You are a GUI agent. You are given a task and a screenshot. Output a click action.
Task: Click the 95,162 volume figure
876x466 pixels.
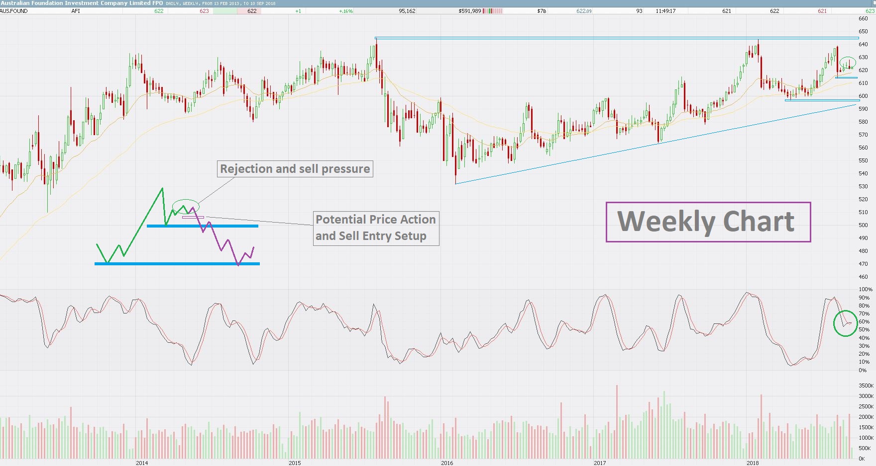[x=407, y=11]
